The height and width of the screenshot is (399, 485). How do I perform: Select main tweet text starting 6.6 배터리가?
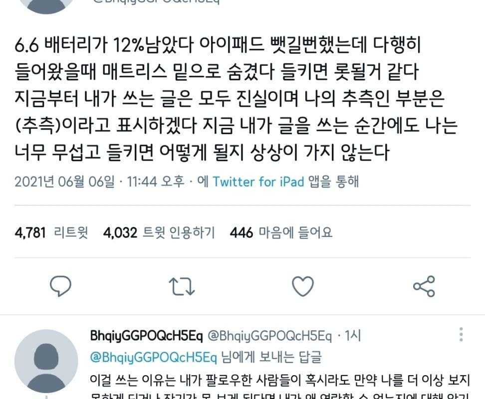236,99
